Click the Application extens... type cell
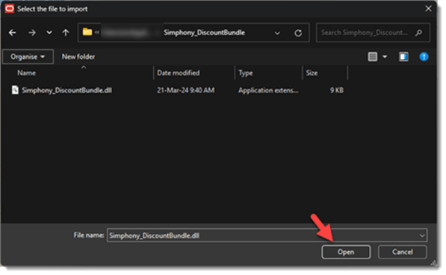446x275 pixels. pos(268,90)
